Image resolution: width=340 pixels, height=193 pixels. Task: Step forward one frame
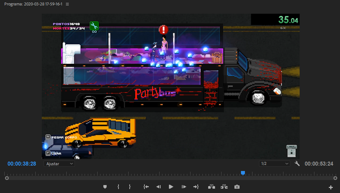[x=184, y=187]
